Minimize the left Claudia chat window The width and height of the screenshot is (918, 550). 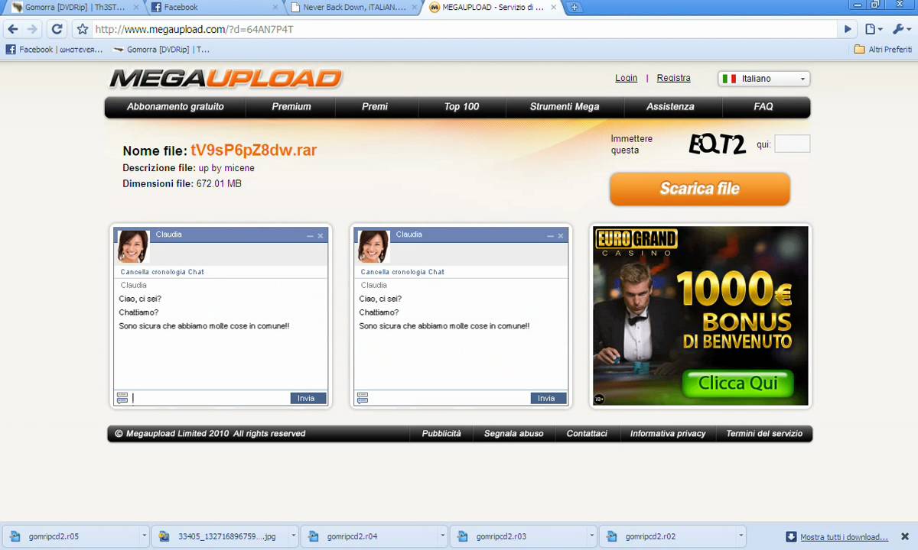tap(310, 236)
